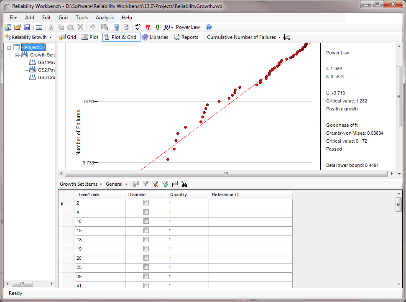Switch to the Libraries view

(x=155, y=37)
